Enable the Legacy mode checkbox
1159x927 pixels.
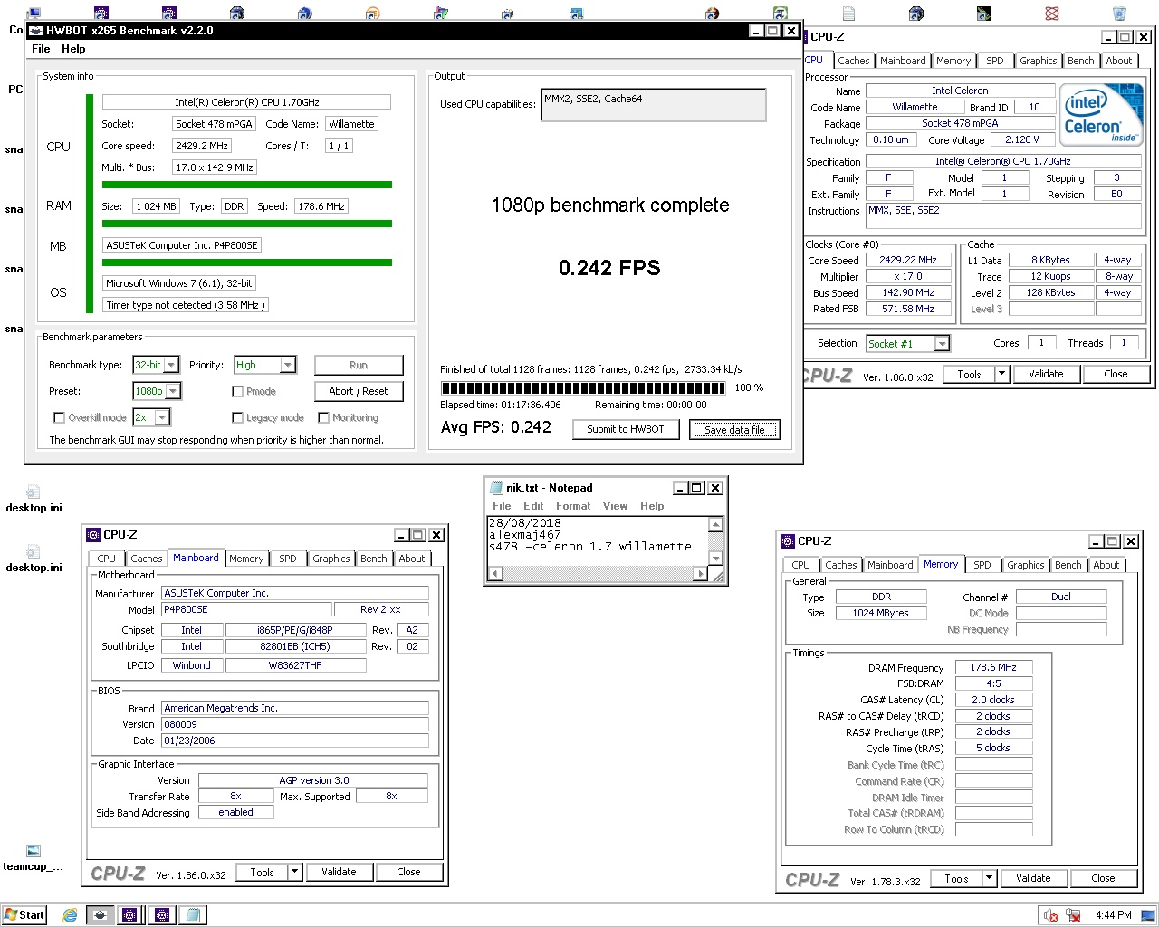point(237,418)
